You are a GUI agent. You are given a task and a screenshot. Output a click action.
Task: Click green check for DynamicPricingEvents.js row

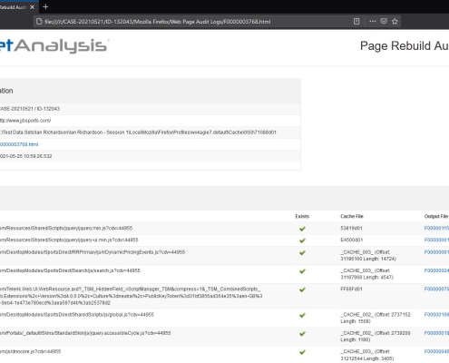pyautogui.click(x=302, y=252)
